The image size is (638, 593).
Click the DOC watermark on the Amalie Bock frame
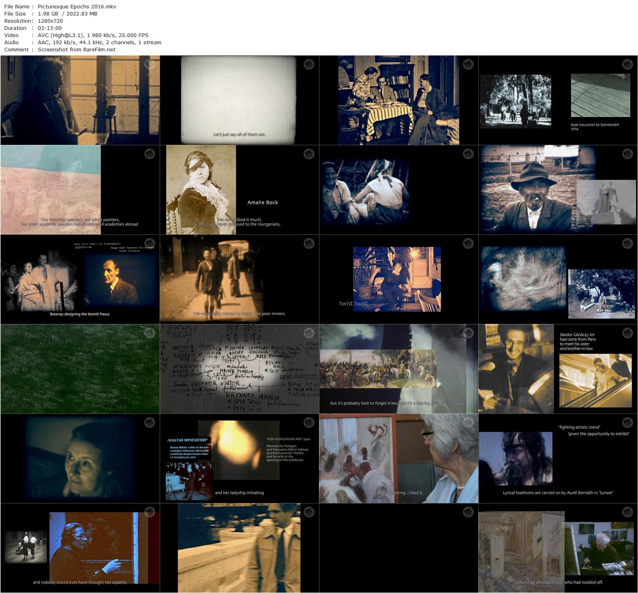[x=309, y=154]
